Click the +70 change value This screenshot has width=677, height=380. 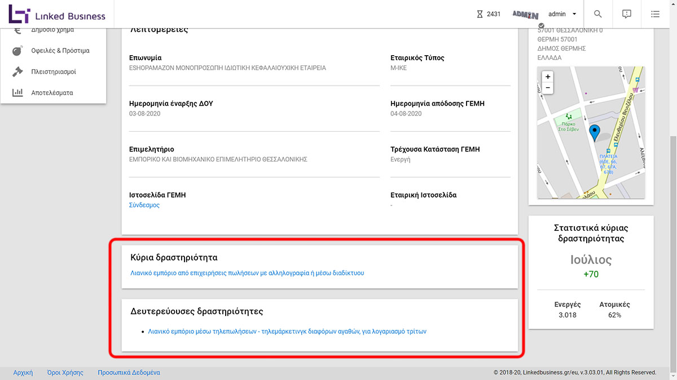point(591,275)
